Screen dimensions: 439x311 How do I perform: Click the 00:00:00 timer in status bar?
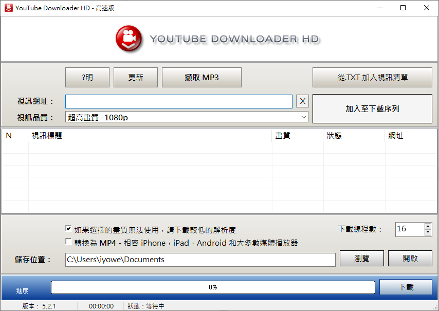(101, 306)
